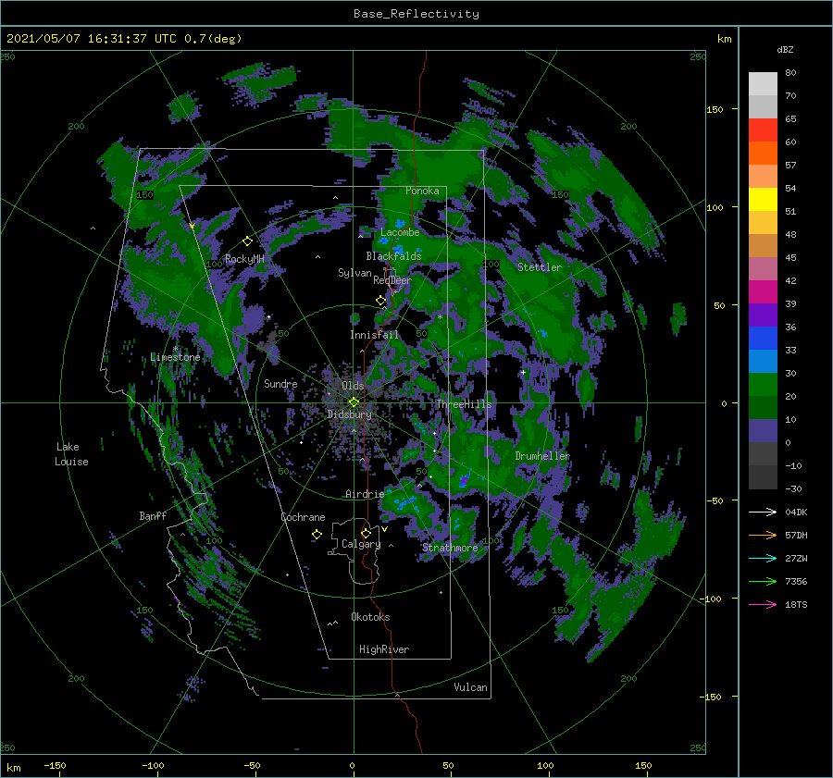833x778 pixels.
Task: Click the Blackfalds label
Action: click(x=393, y=256)
